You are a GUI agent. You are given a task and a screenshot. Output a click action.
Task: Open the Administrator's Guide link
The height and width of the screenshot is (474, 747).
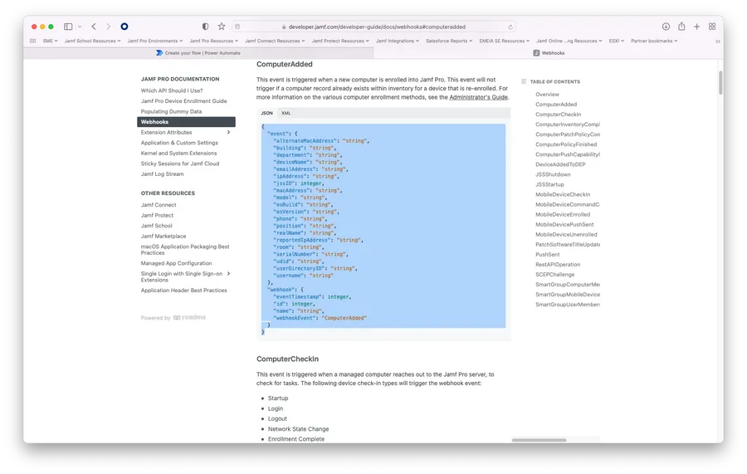coord(478,97)
